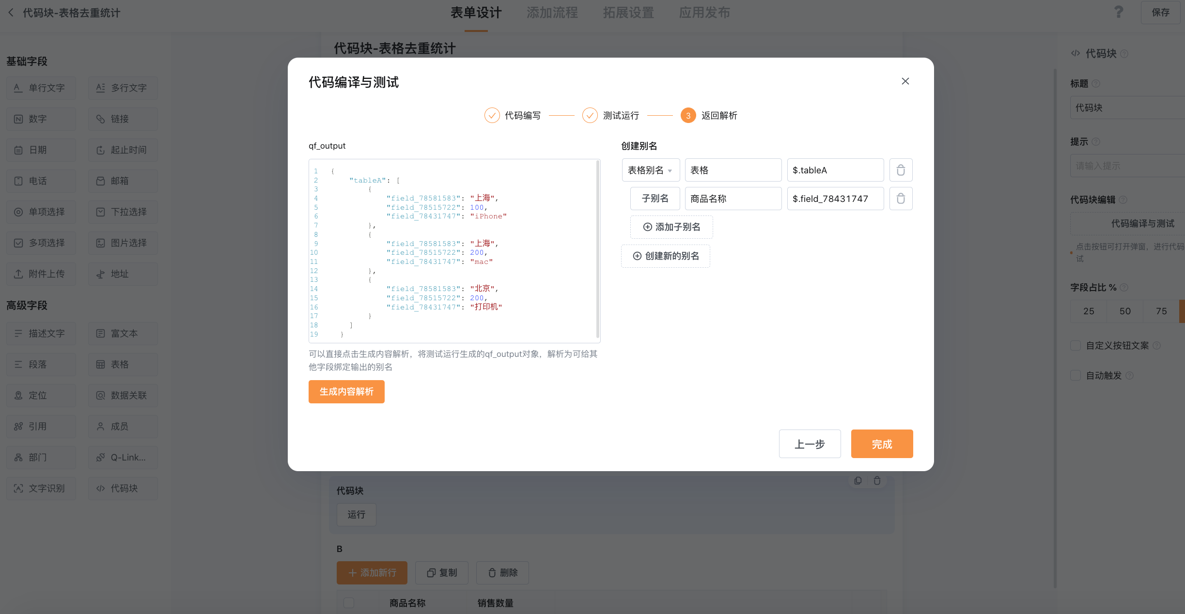Set field width to 50 percent
Screen dimensions: 1185x614
tap(1125, 311)
